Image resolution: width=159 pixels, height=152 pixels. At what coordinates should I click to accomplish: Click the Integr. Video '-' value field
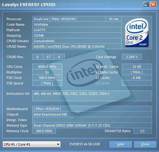(x=92, y=120)
